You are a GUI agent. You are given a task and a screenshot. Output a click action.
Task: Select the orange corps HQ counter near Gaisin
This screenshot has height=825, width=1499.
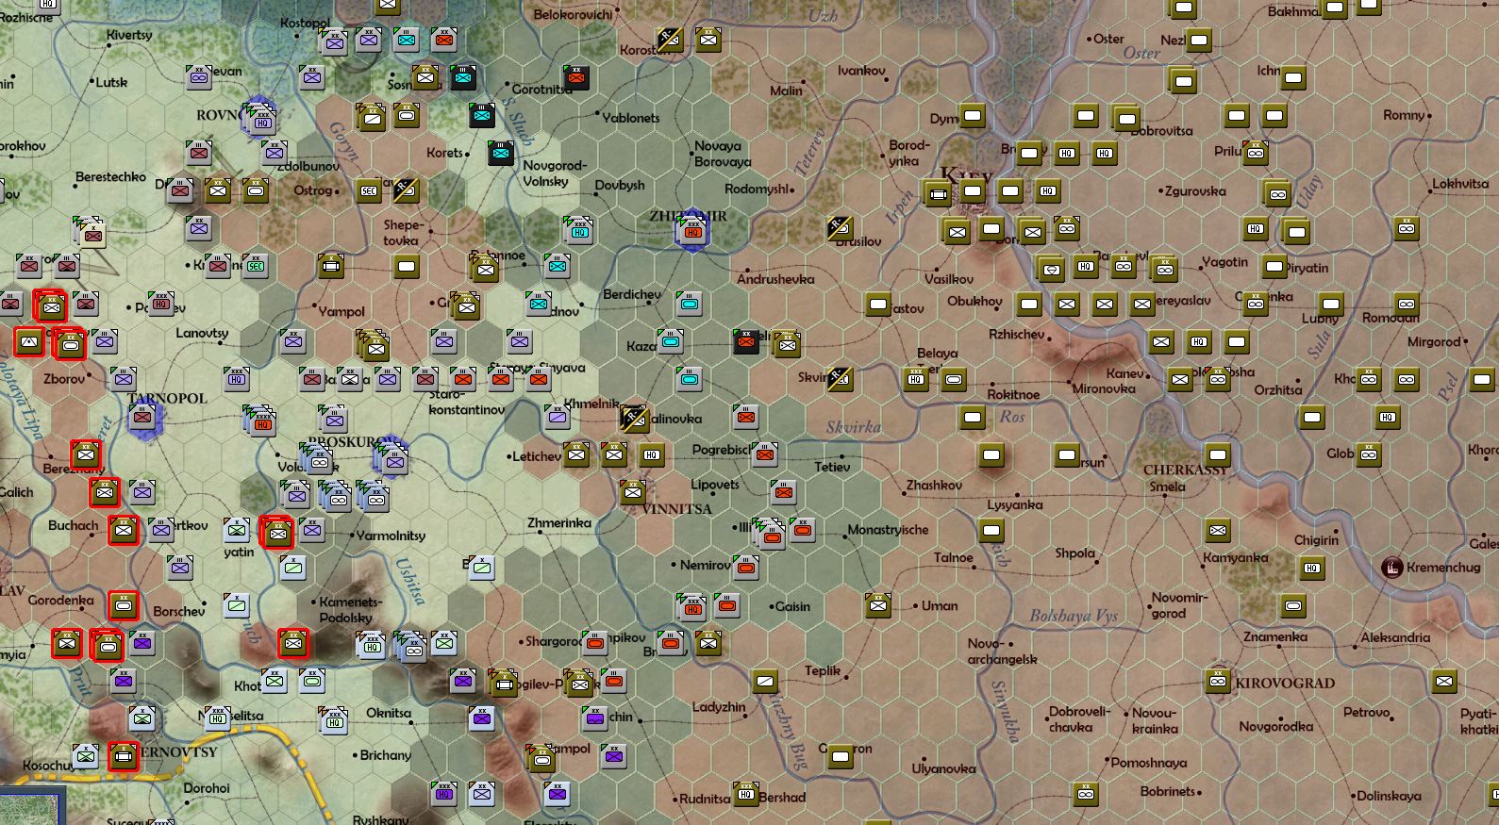coord(694,606)
